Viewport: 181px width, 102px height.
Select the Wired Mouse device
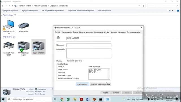click(x=24, y=27)
